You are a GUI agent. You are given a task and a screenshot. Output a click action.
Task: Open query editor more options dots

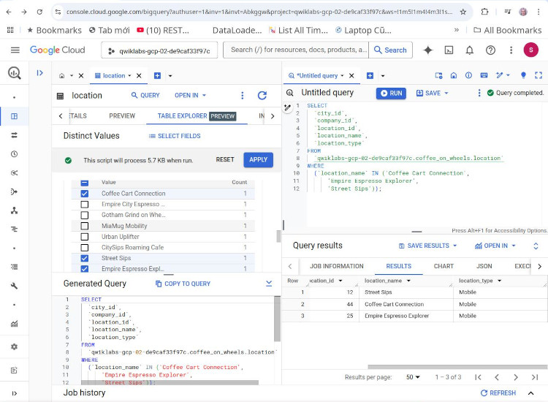tap(479, 93)
